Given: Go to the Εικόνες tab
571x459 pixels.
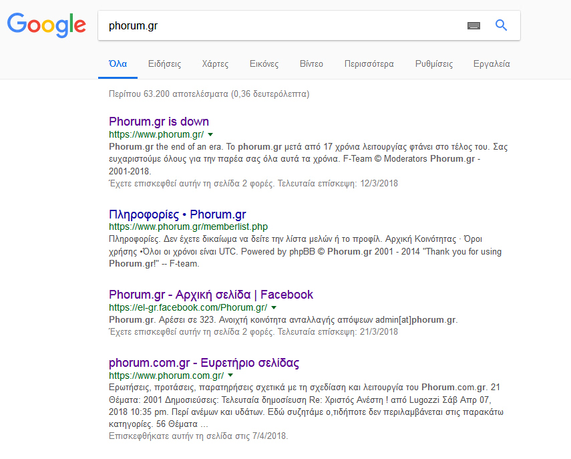Looking at the screenshot, I should pos(264,63).
